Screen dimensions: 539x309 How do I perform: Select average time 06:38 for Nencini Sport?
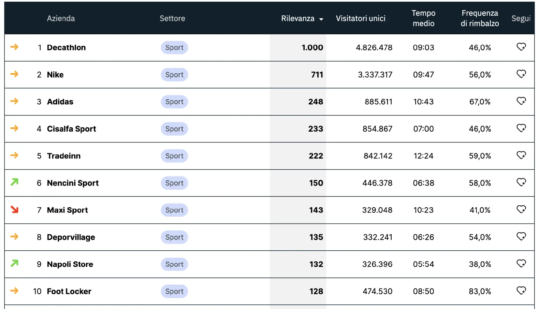click(423, 183)
